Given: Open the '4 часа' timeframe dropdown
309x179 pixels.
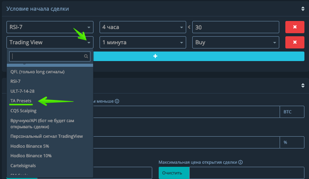Looking at the screenshot, I should [x=142, y=27].
